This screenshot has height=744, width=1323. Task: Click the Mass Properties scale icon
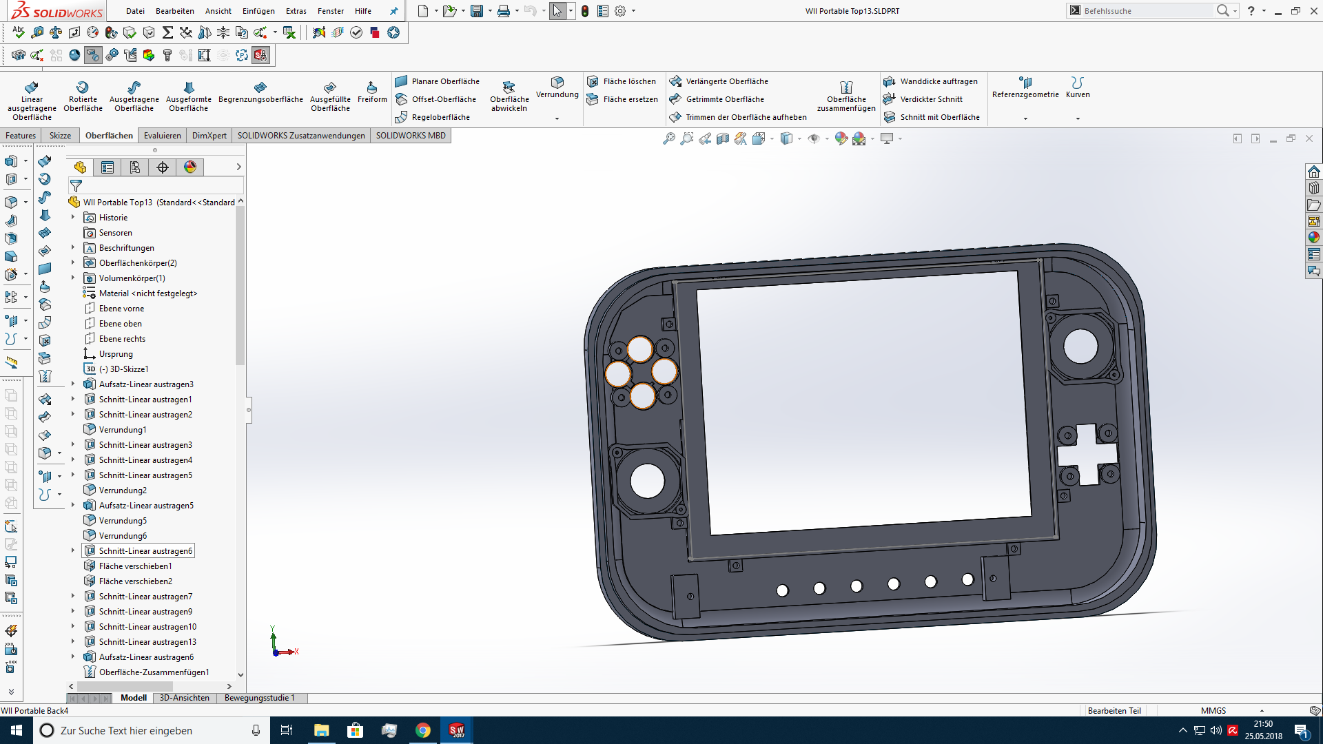[x=56, y=32]
